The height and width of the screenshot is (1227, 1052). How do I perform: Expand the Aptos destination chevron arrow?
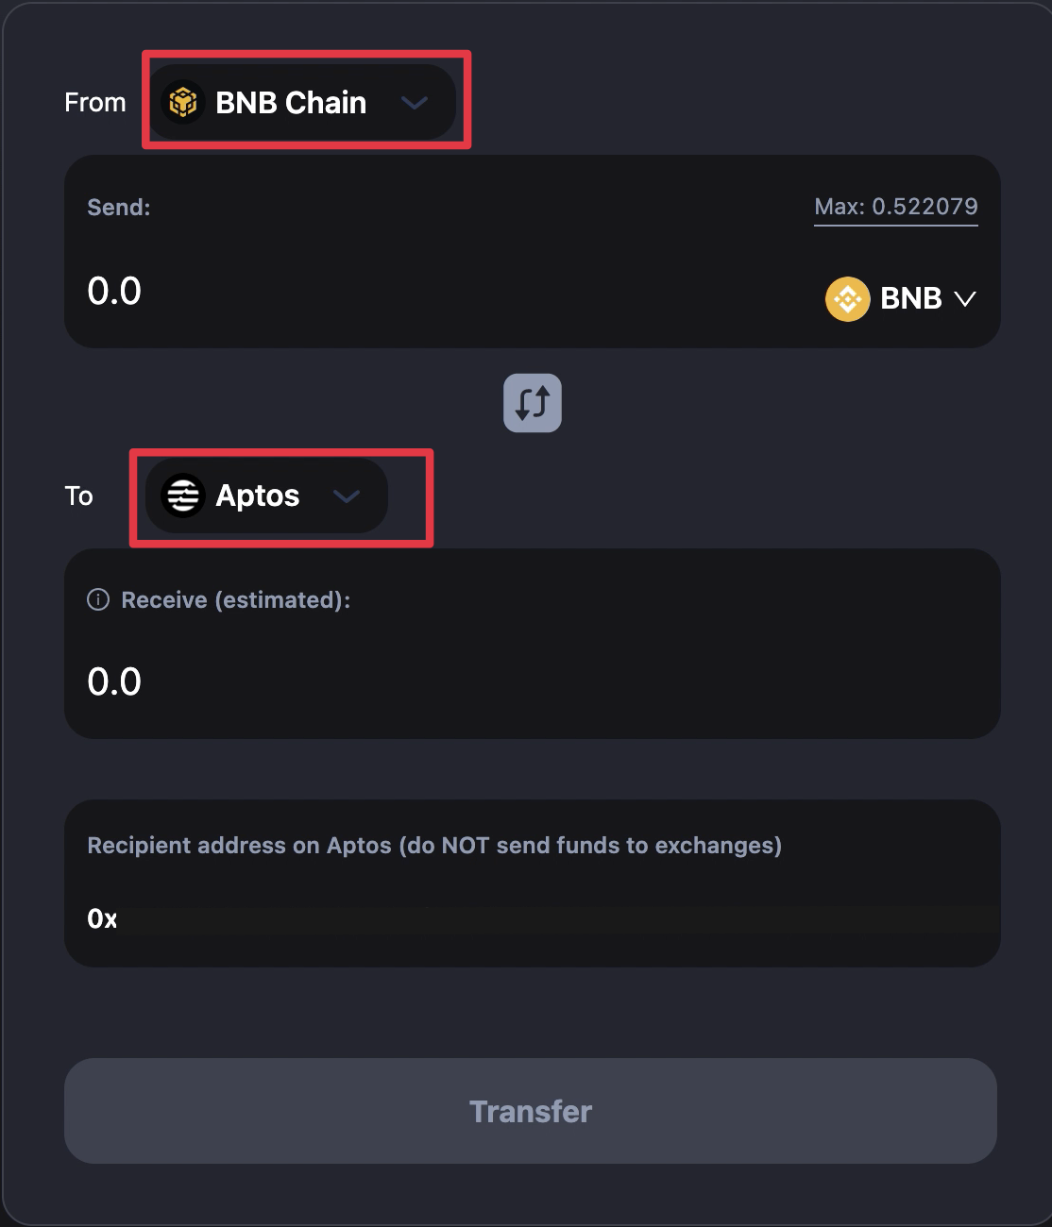(x=347, y=496)
